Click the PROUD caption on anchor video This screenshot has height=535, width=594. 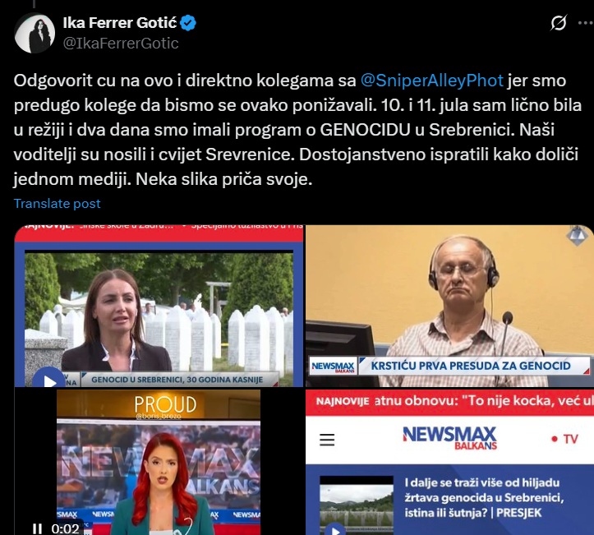(x=165, y=404)
